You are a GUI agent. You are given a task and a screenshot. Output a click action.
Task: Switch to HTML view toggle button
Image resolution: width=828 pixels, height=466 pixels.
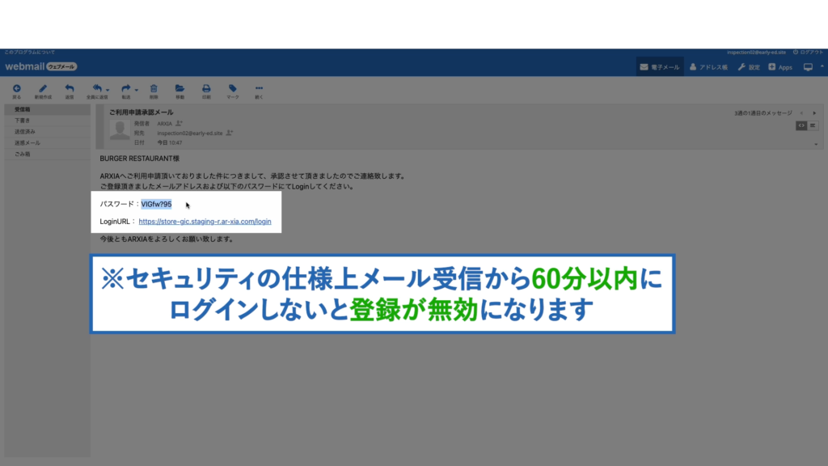tap(801, 125)
